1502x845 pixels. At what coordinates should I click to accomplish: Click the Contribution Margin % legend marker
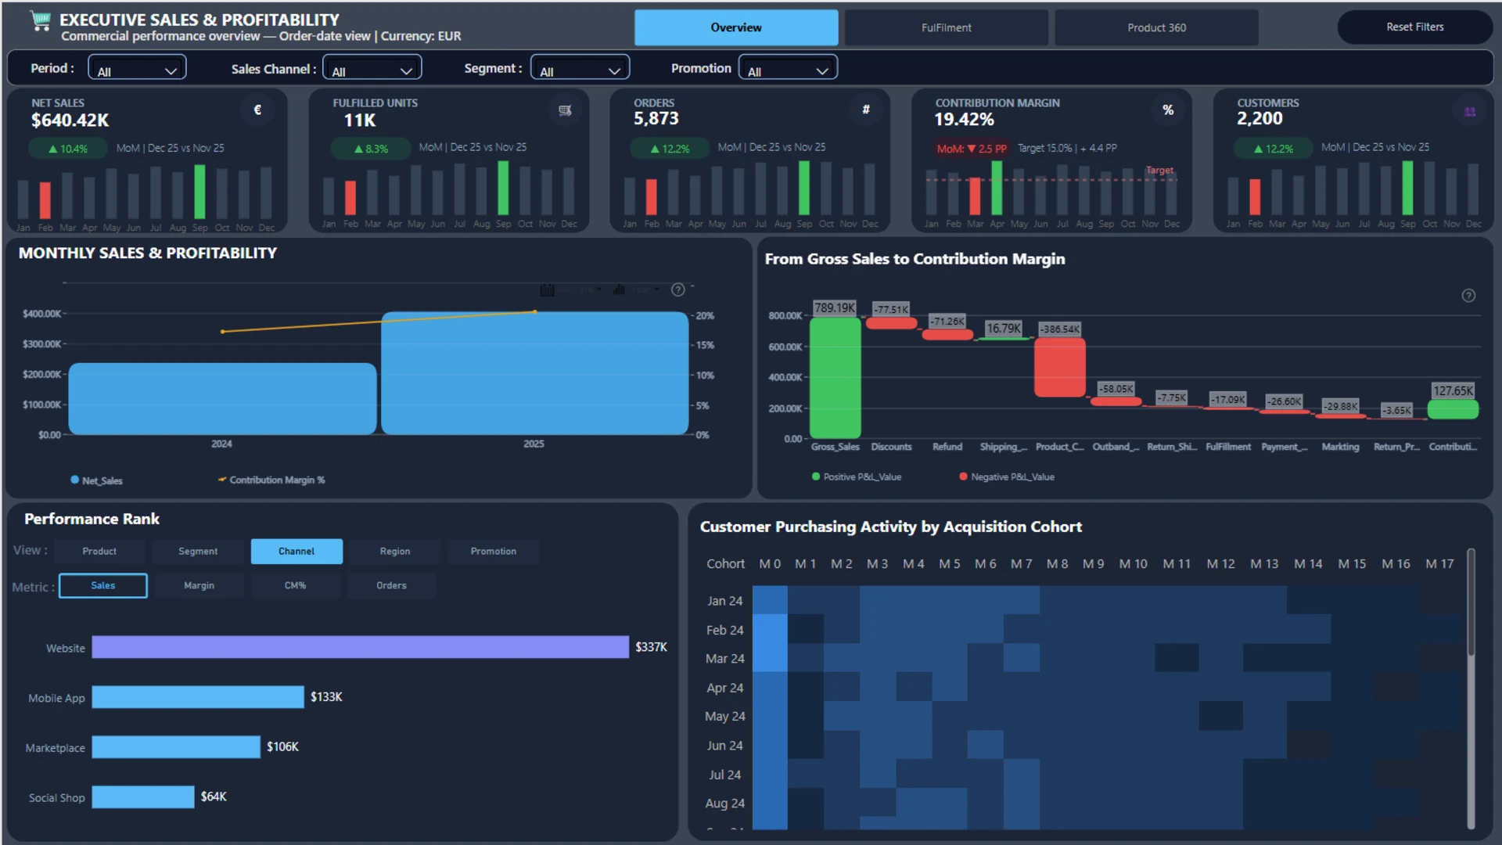pyautogui.click(x=222, y=480)
